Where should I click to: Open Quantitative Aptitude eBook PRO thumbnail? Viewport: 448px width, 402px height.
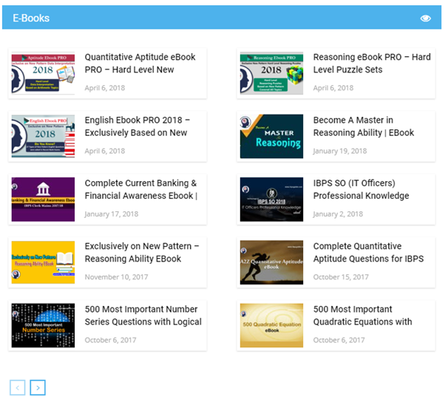[x=43, y=73]
